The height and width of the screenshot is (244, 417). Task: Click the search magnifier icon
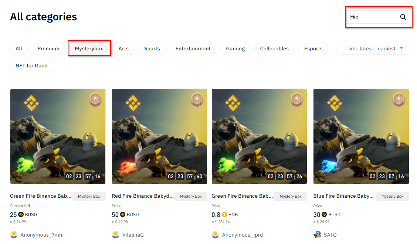click(403, 17)
